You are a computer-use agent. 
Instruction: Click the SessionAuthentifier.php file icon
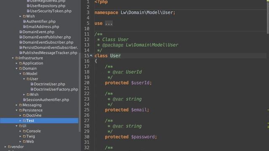pos(24,100)
